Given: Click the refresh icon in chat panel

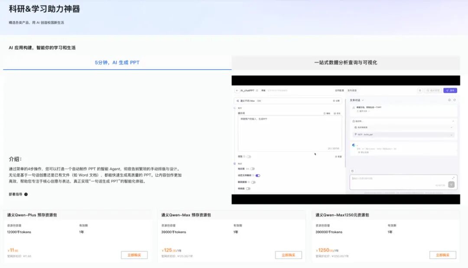Looking at the screenshot, I should (x=455, y=100).
